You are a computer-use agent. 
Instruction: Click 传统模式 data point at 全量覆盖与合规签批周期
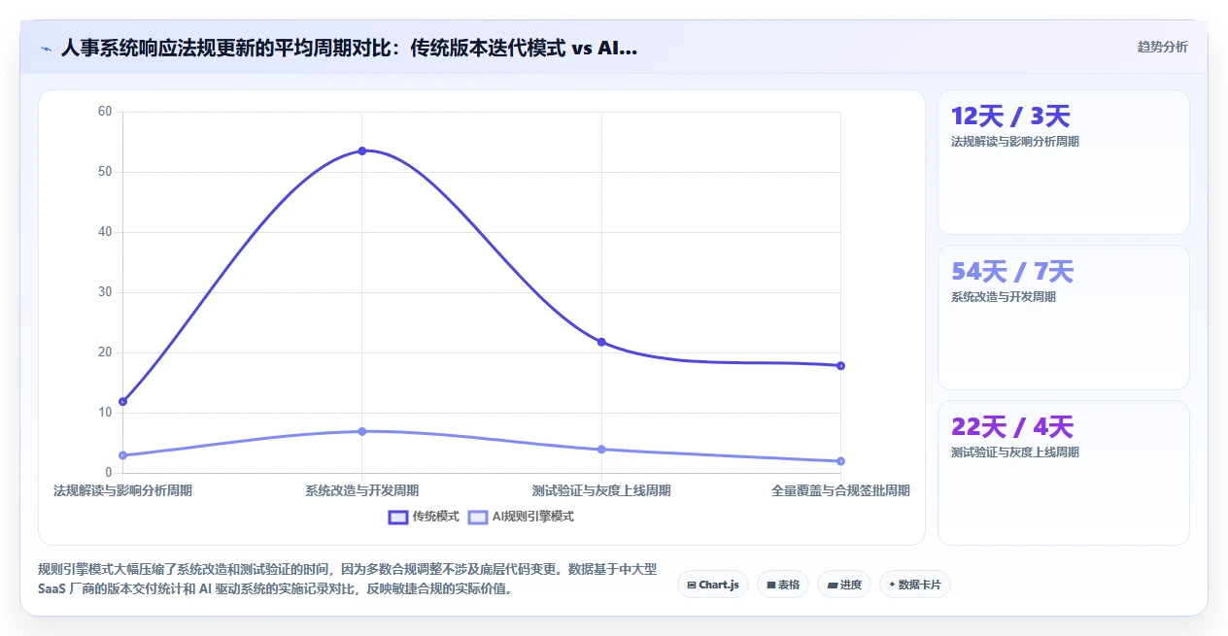(x=840, y=365)
